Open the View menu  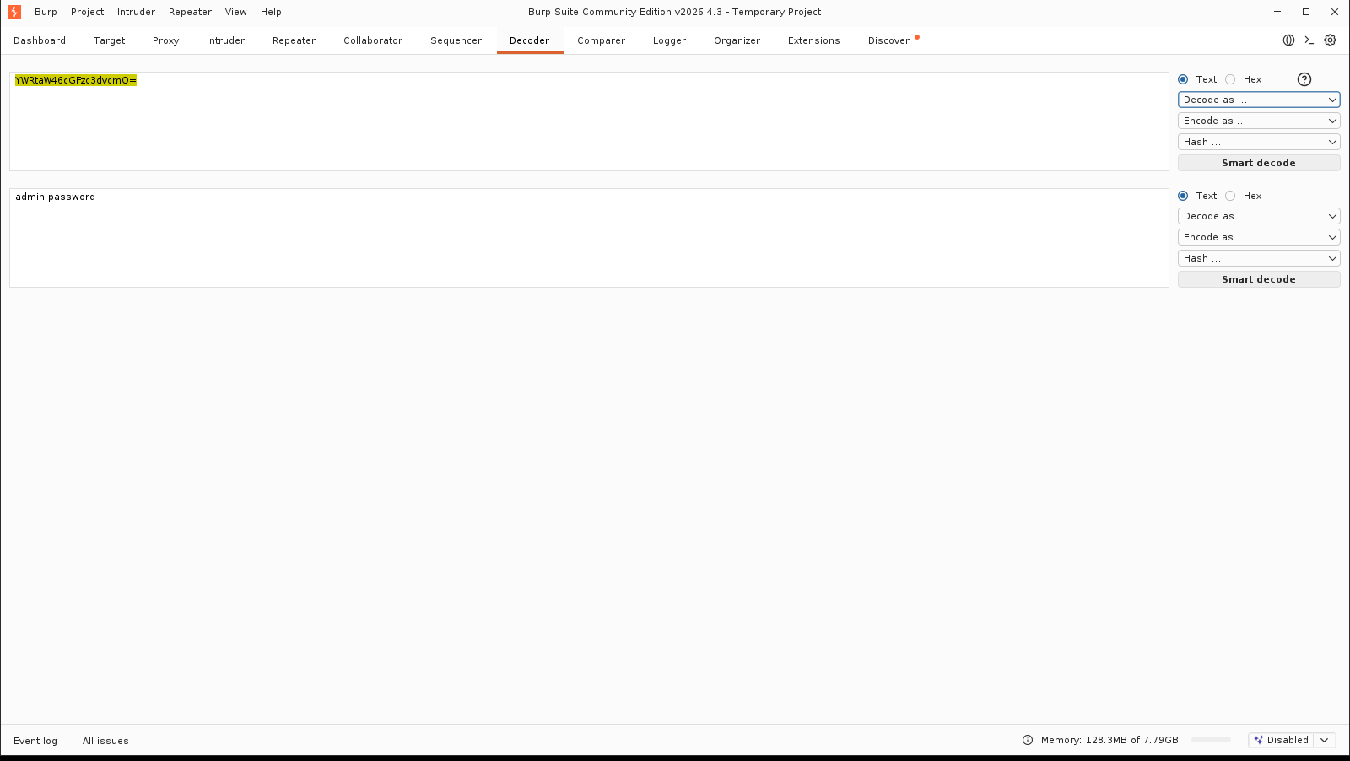(x=236, y=12)
